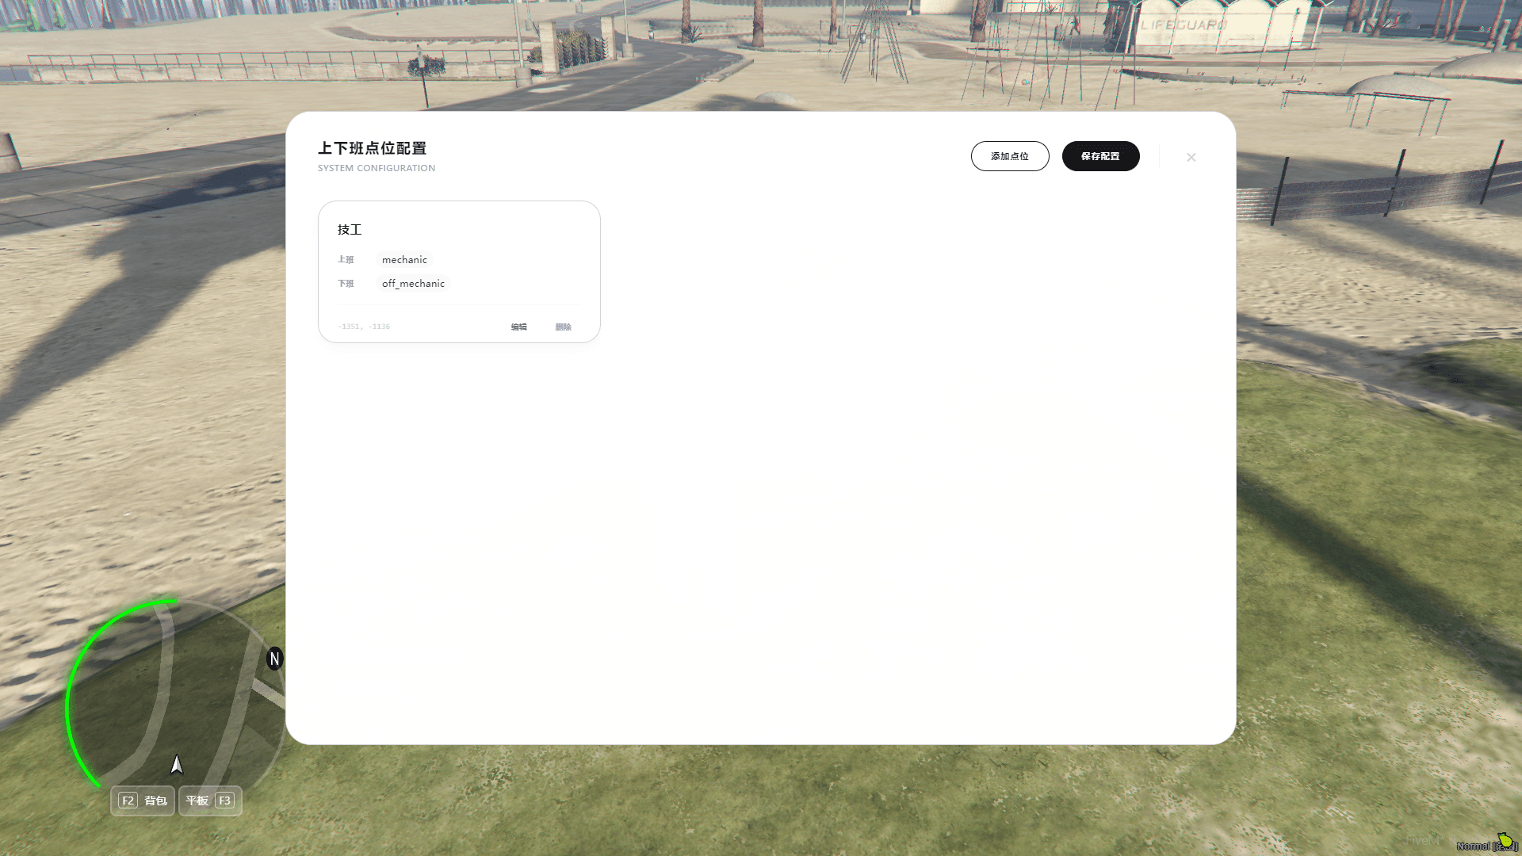The height and width of the screenshot is (856, 1522).
Task: Click the 下班 label in 技工 card
Action: 346,284
